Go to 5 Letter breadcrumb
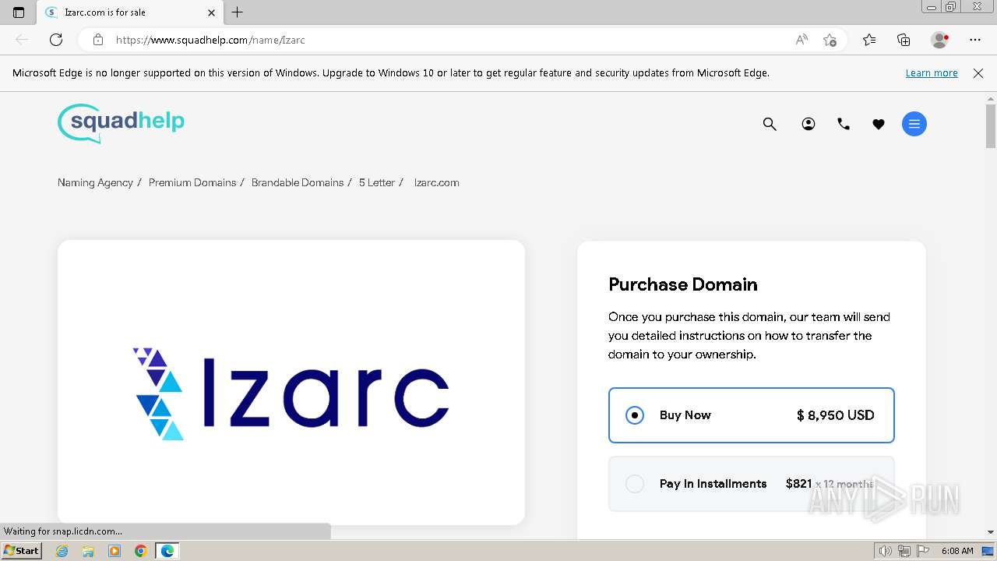The width and height of the screenshot is (997, 561). coord(377,182)
